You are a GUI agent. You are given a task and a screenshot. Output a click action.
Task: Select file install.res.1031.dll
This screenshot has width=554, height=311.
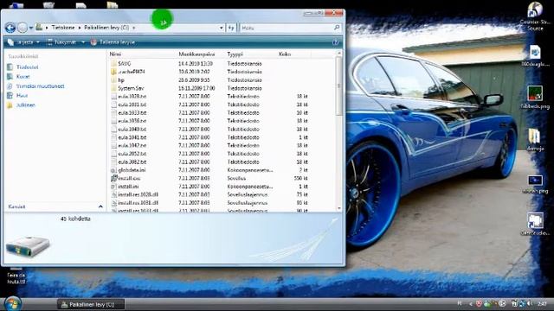click(x=138, y=203)
